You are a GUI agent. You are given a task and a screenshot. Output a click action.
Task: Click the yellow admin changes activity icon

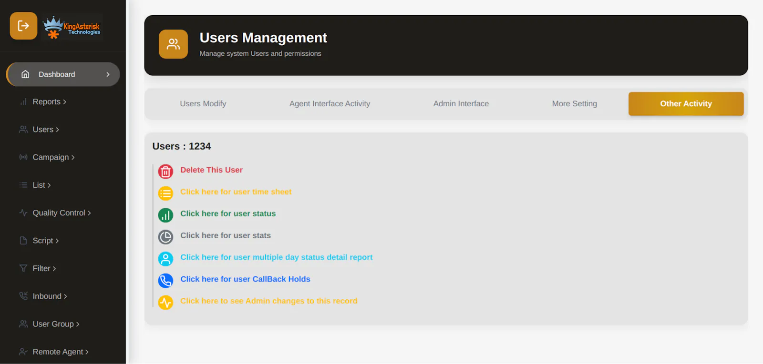tap(165, 303)
